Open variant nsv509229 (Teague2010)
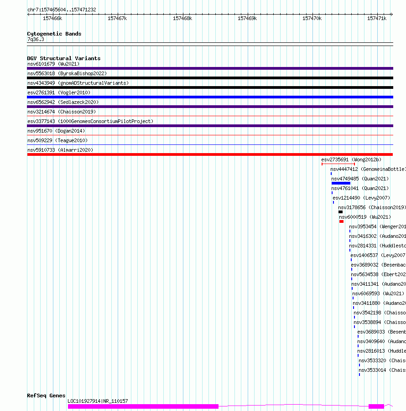The width and height of the screenshot is (406, 411). coord(57,140)
